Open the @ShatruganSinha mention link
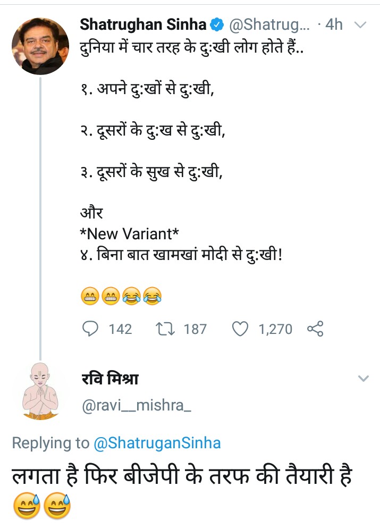Viewport: 380px width, 528px height. tap(157, 442)
